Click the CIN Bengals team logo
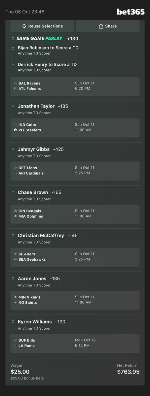Viewport: 150px width, 396px height. pyautogui.click(x=15, y=211)
